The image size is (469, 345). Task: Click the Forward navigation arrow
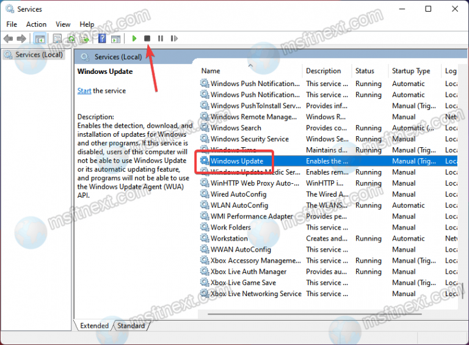(x=21, y=38)
